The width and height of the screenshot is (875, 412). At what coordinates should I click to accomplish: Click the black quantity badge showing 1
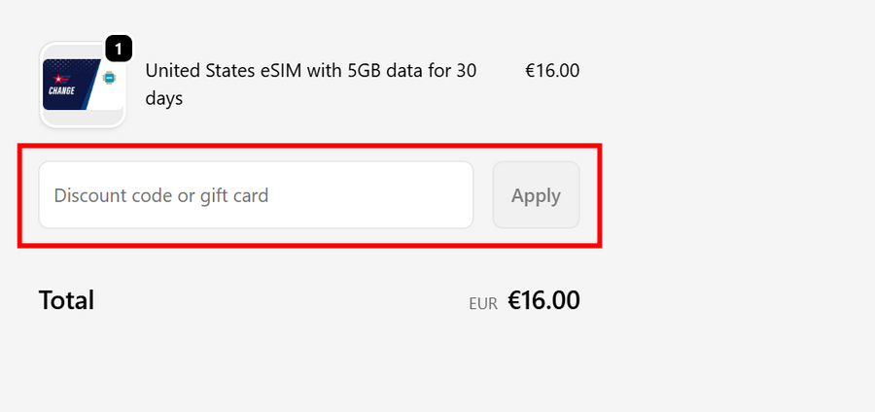pyautogui.click(x=118, y=48)
